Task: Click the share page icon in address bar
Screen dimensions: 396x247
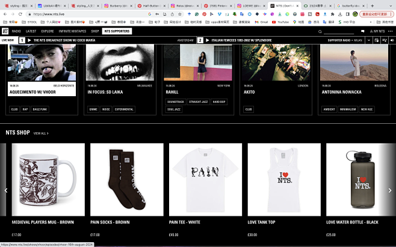Action: [x=172, y=14]
